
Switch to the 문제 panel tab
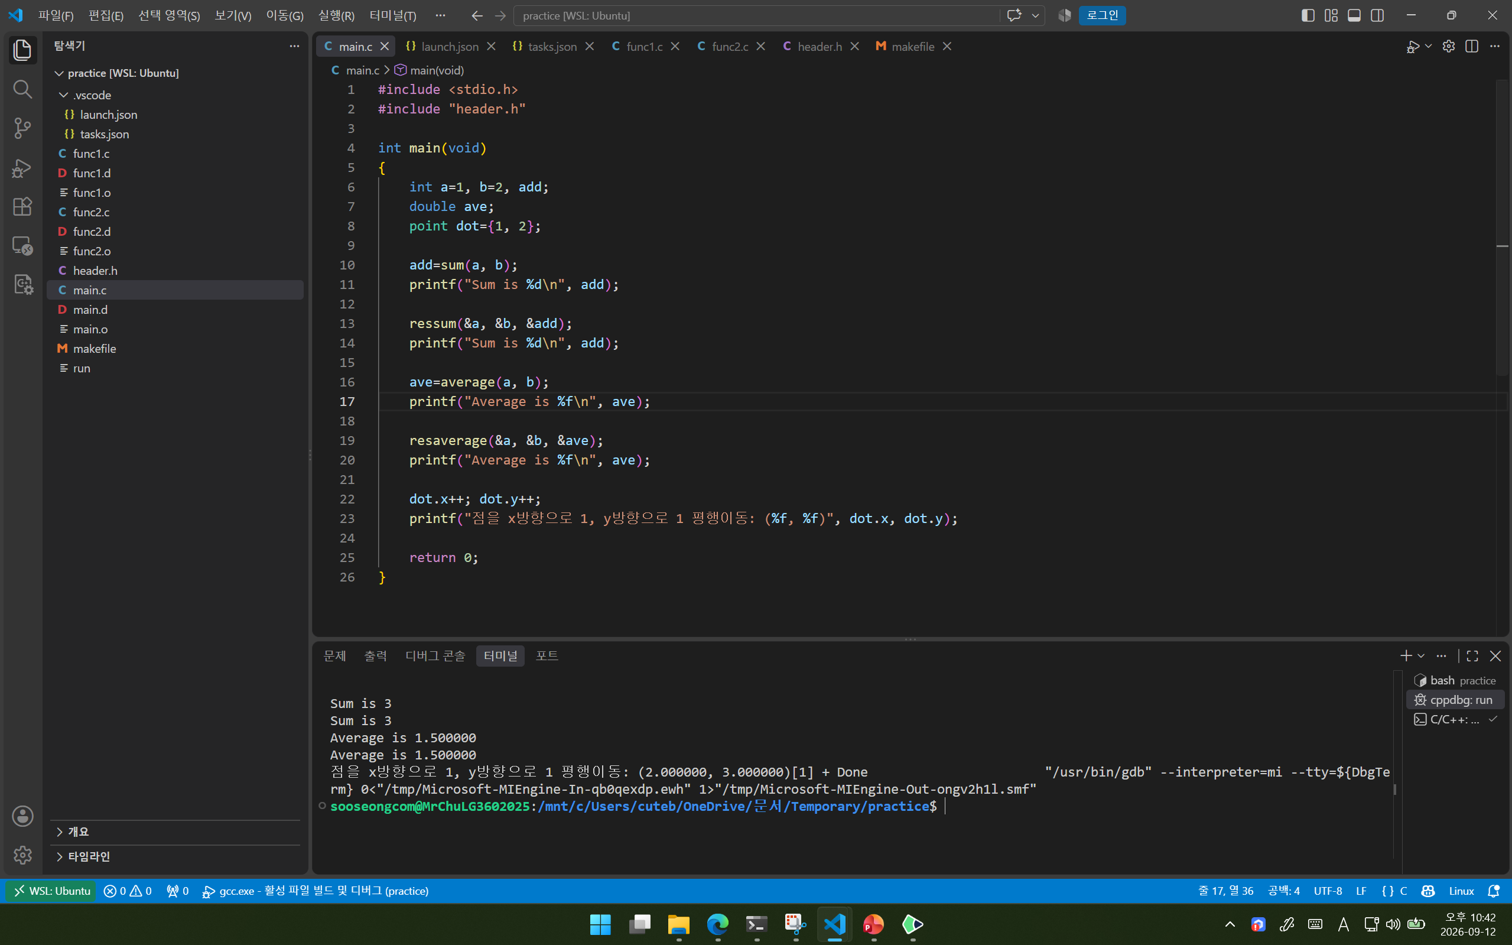click(335, 655)
